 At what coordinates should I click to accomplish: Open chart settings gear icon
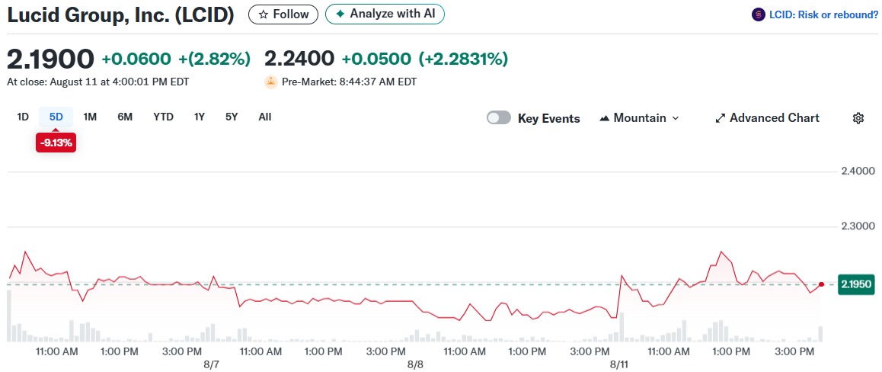pyautogui.click(x=858, y=118)
